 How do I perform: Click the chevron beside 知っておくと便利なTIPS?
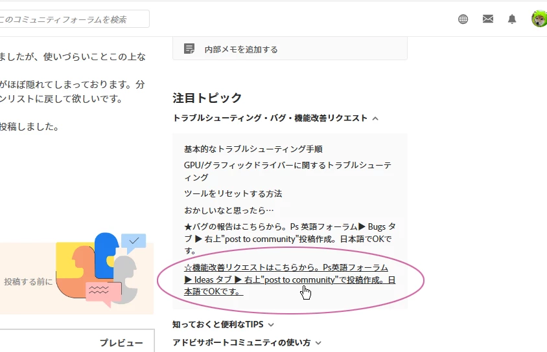point(271,325)
